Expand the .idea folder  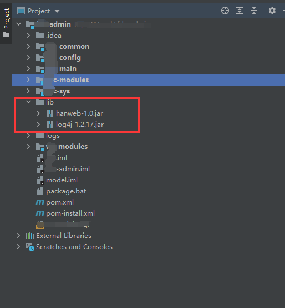coord(28,36)
